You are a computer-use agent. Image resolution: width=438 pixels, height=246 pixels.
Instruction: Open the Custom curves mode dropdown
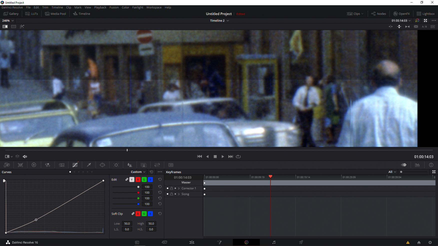click(138, 172)
